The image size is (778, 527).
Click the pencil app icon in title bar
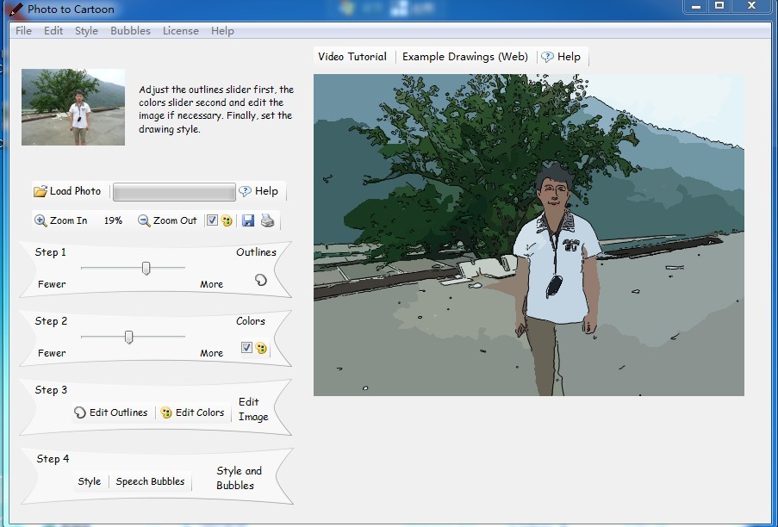coord(16,9)
